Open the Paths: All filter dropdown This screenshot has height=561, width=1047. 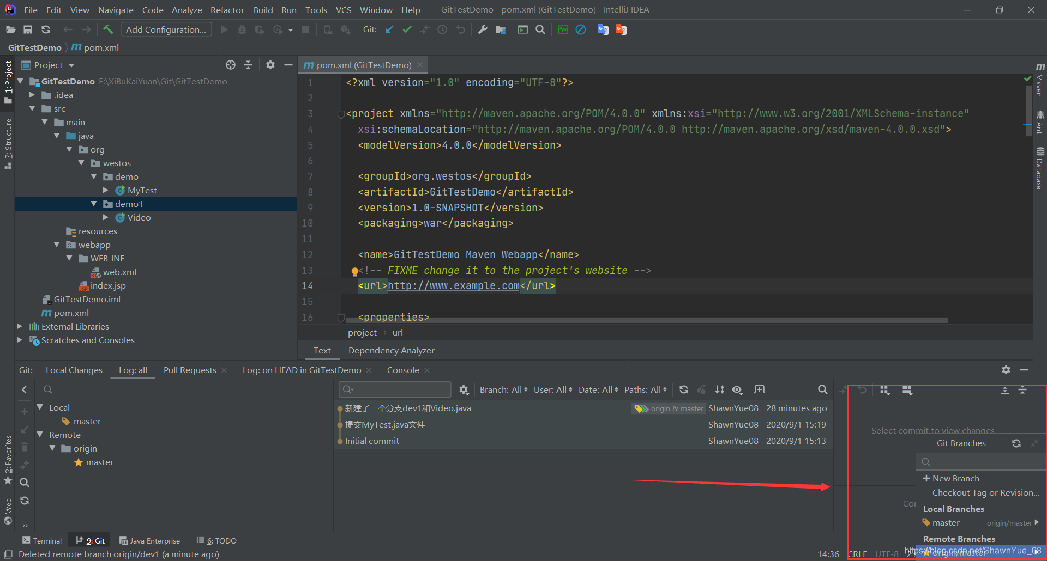coord(646,389)
